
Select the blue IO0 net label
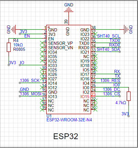[116, 85]
